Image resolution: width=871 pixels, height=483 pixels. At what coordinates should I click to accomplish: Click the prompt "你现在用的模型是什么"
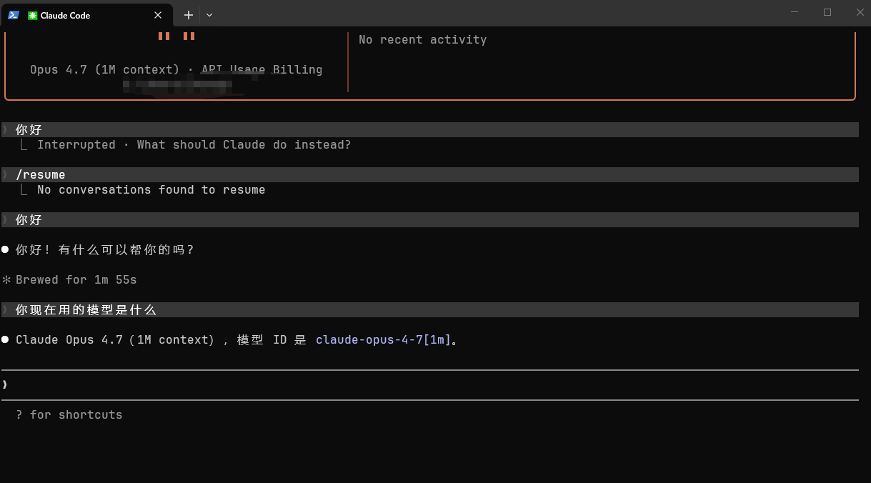click(430, 310)
